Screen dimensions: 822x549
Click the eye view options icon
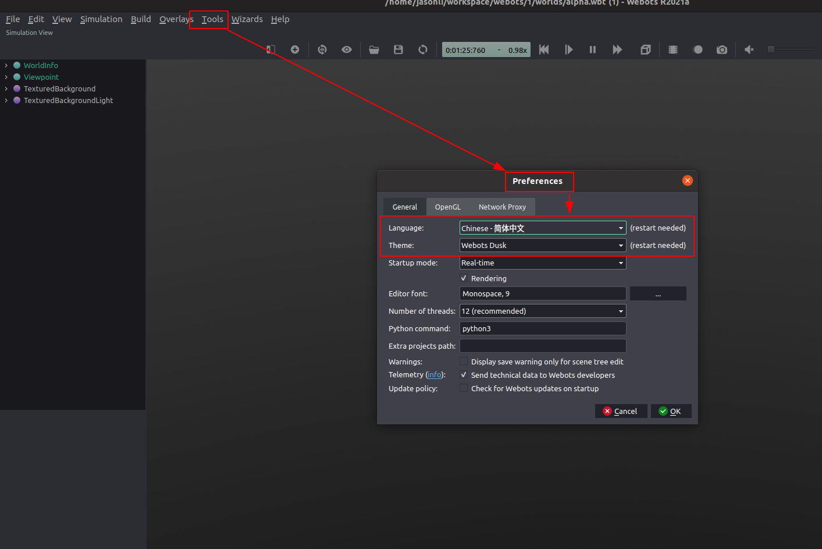click(x=347, y=49)
